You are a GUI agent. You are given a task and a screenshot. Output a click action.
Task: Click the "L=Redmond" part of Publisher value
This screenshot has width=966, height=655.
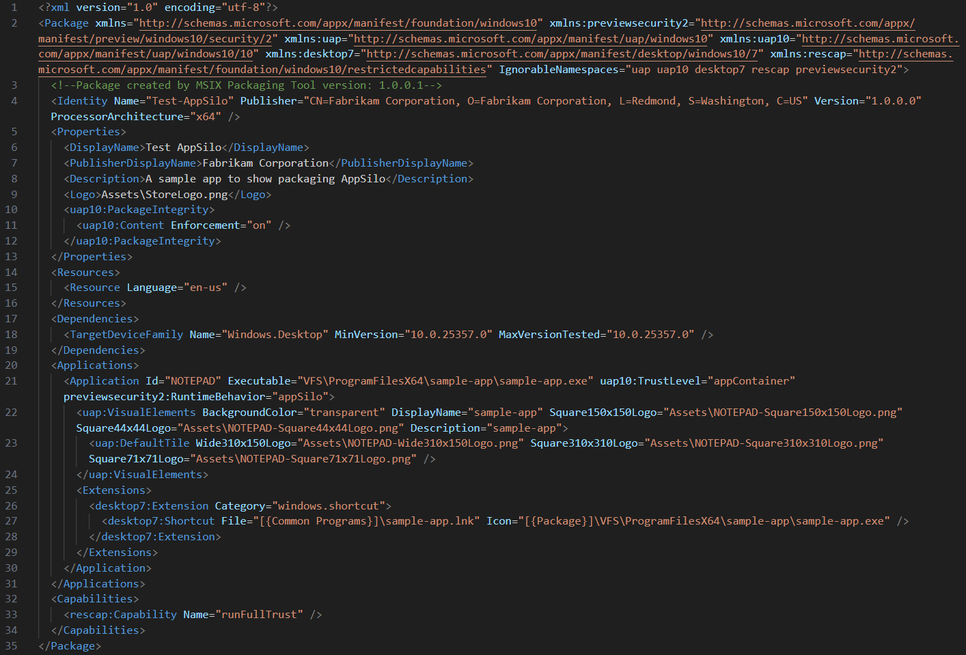[x=647, y=101]
